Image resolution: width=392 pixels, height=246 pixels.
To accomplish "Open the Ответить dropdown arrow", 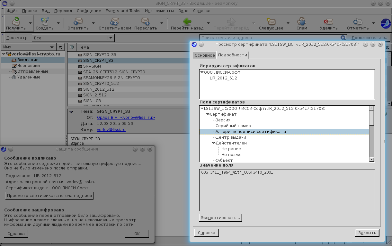I will point(93,23).
